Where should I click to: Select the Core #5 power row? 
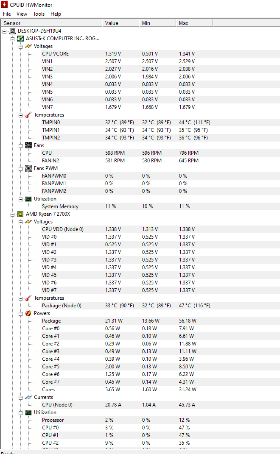click(x=160, y=367)
